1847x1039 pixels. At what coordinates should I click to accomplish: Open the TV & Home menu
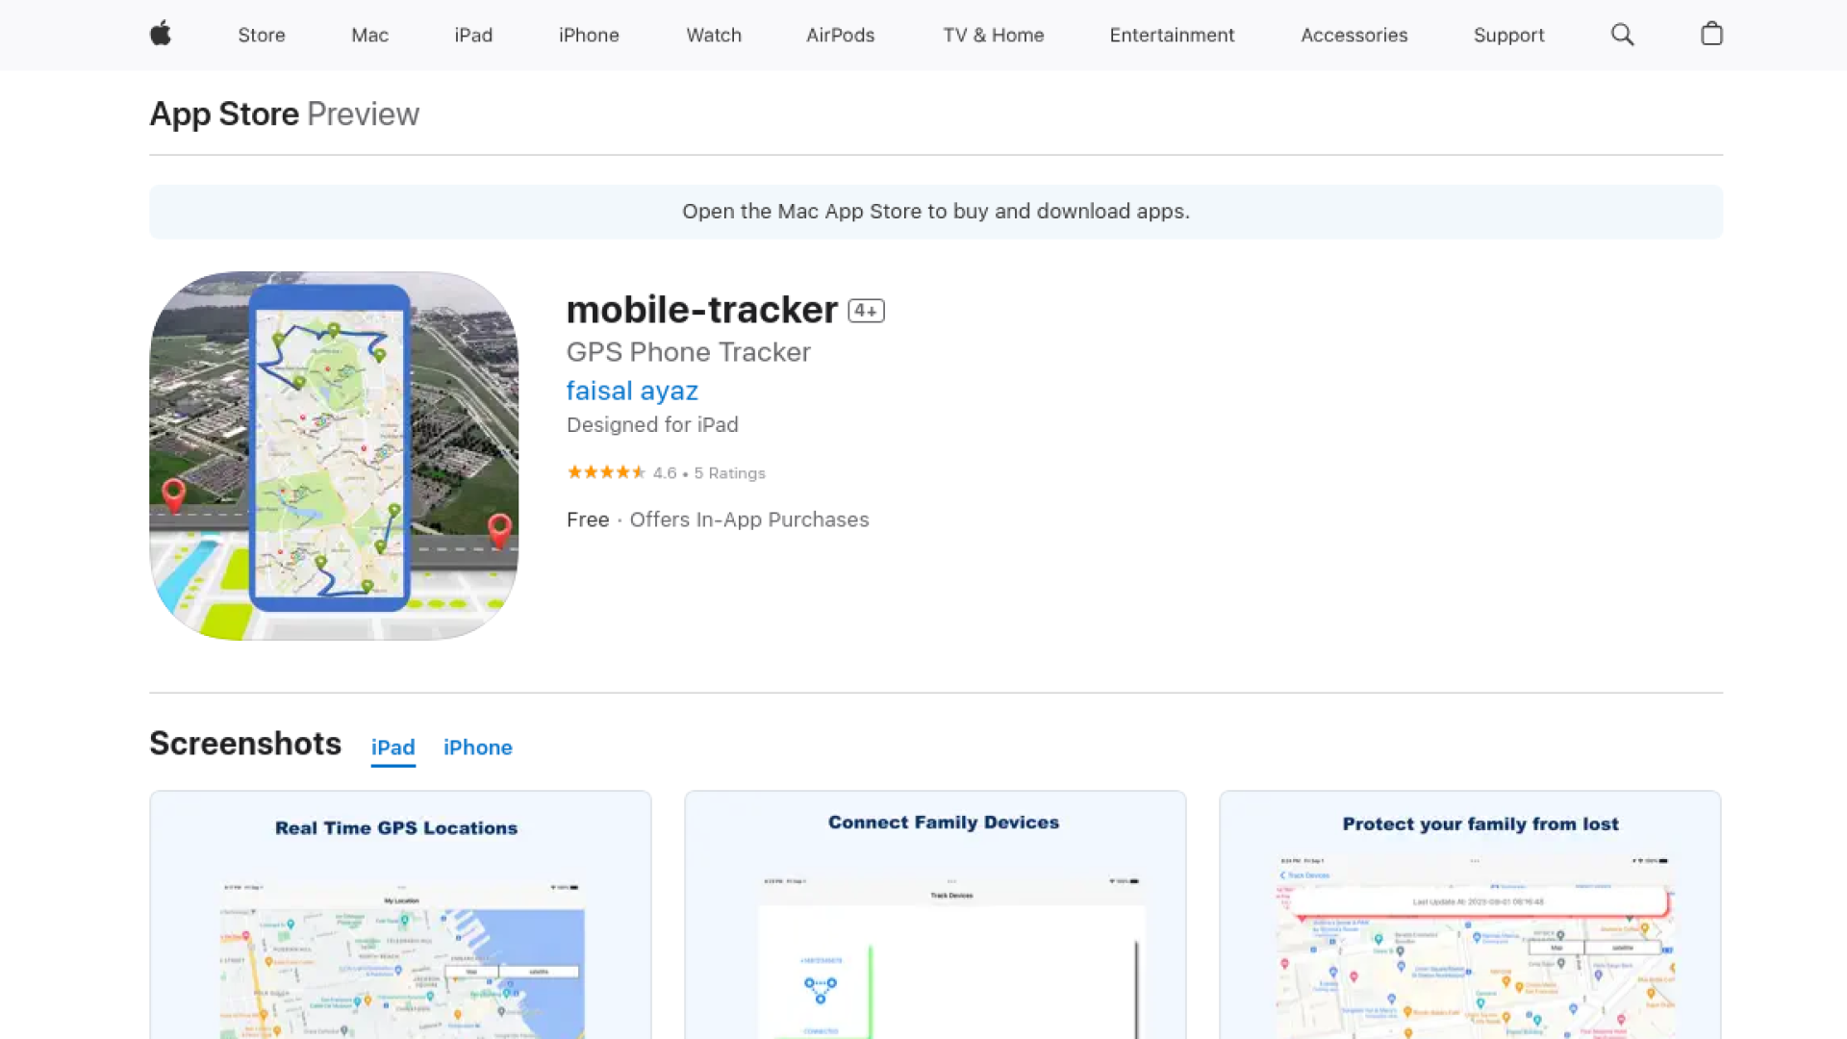coord(994,35)
